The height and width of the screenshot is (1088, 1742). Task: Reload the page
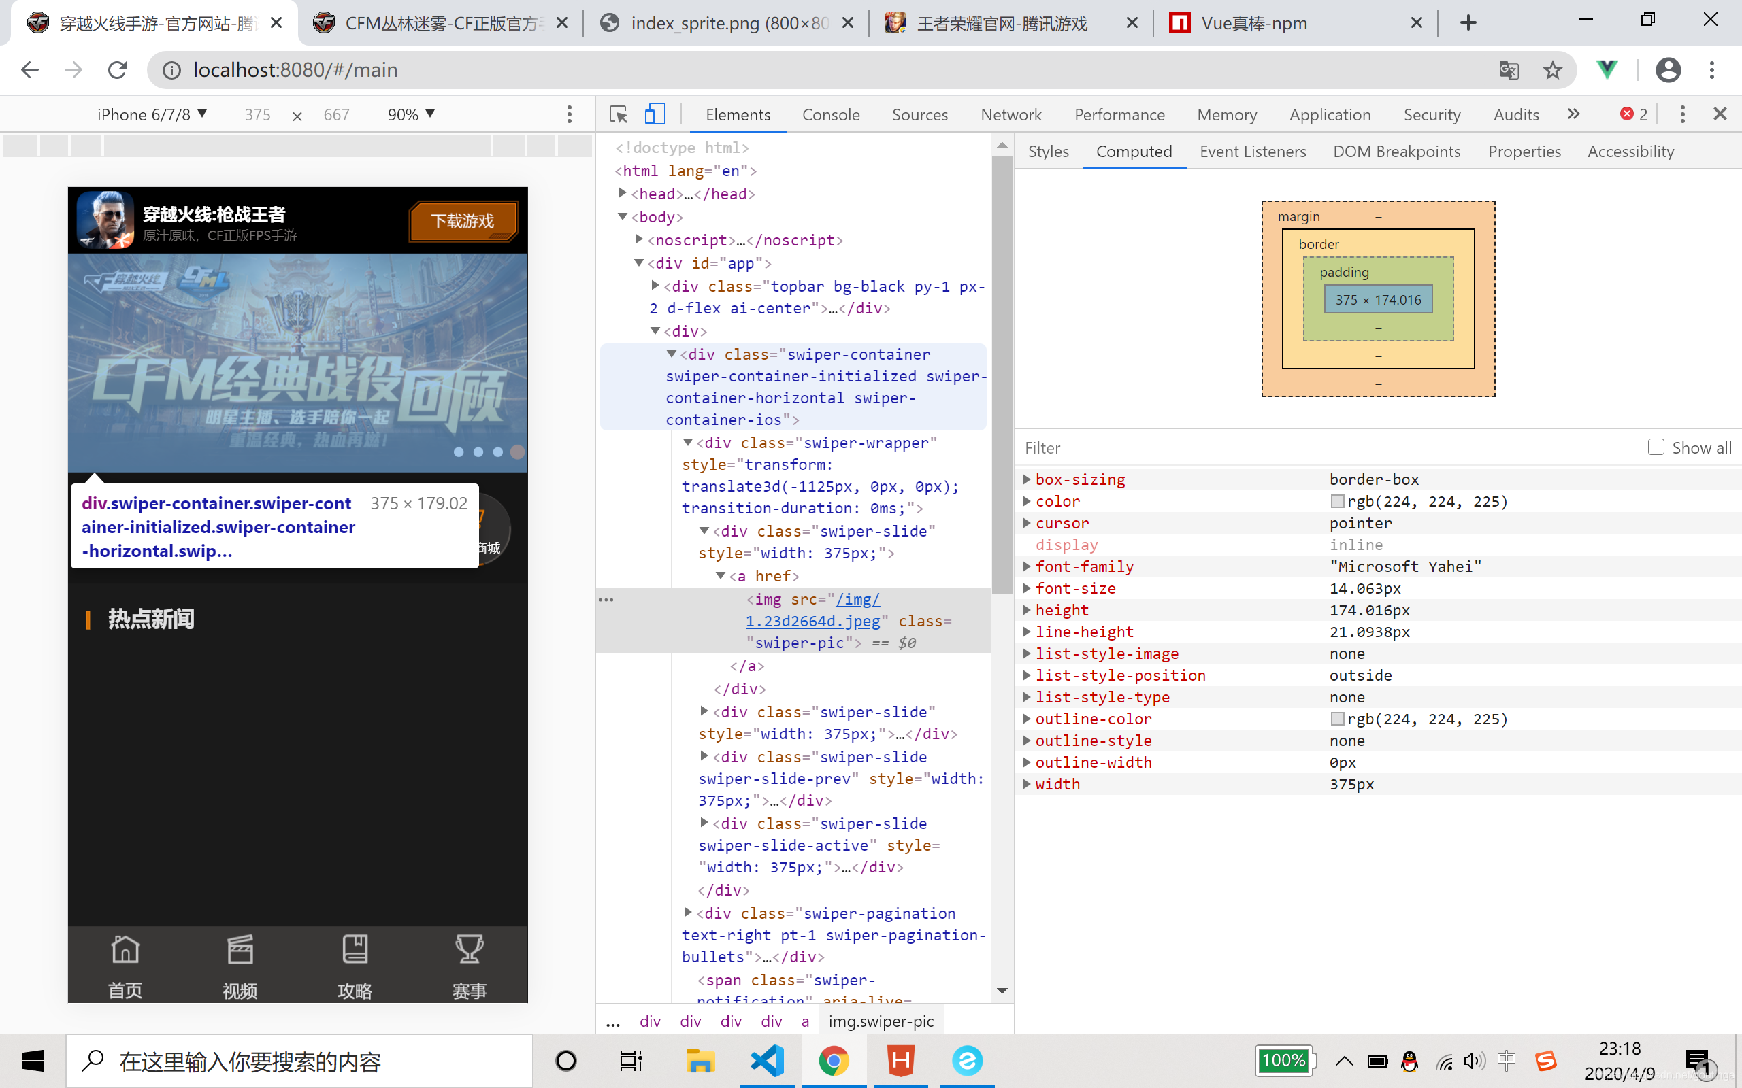(117, 70)
